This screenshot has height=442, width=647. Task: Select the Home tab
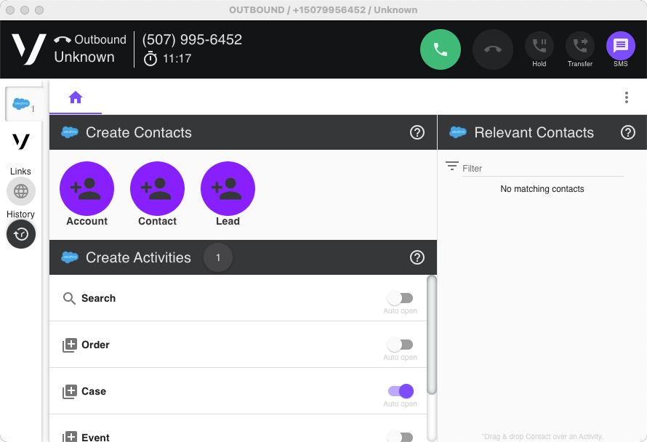(76, 97)
